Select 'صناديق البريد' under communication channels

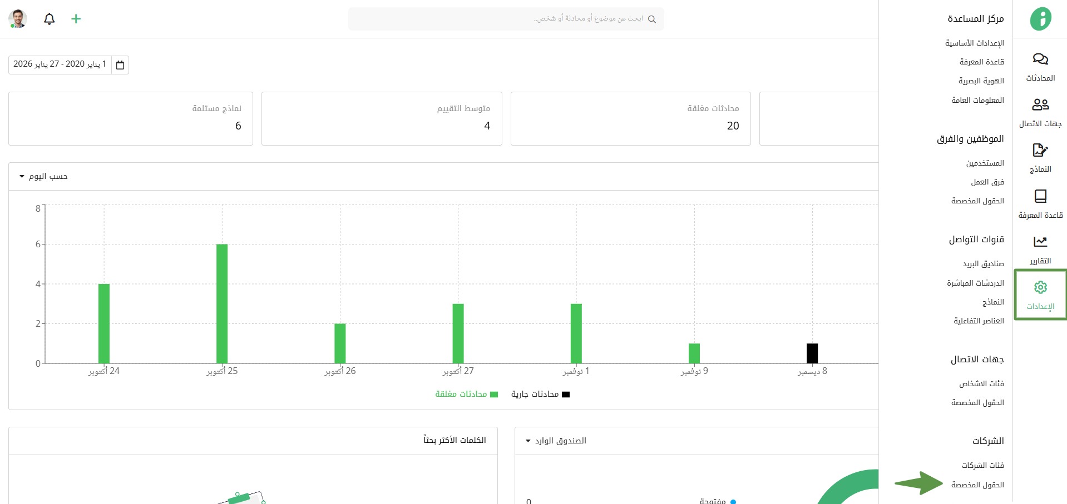[983, 263]
